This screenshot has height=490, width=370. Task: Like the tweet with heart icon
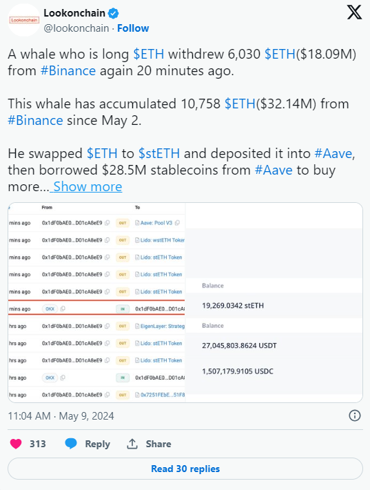16,444
